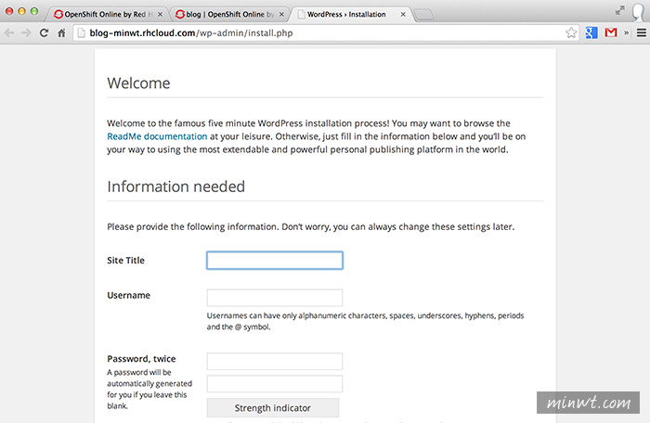The width and height of the screenshot is (650, 423).
Task: Focus the Site Title field
Action: pyautogui.click(x=275, y=261)
